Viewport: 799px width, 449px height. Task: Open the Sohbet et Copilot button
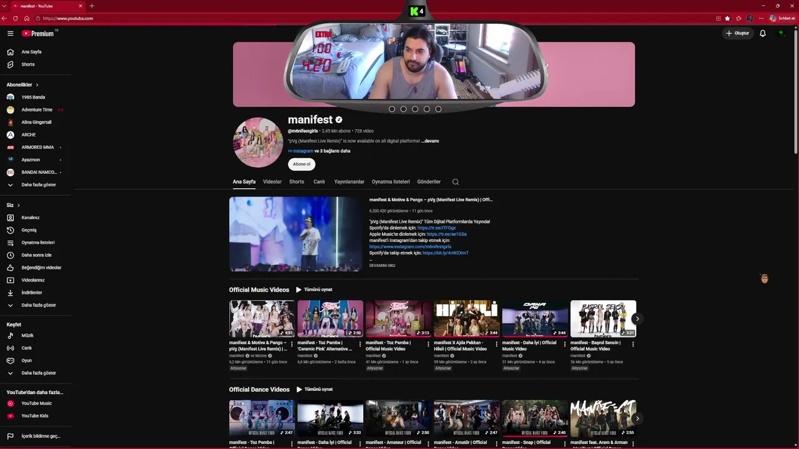782,18
